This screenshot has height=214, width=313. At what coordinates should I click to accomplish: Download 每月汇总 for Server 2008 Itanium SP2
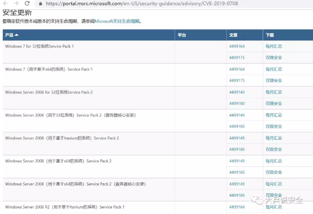274,138
